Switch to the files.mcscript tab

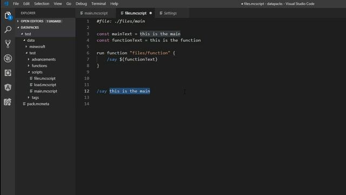click(x=136, y=13)
